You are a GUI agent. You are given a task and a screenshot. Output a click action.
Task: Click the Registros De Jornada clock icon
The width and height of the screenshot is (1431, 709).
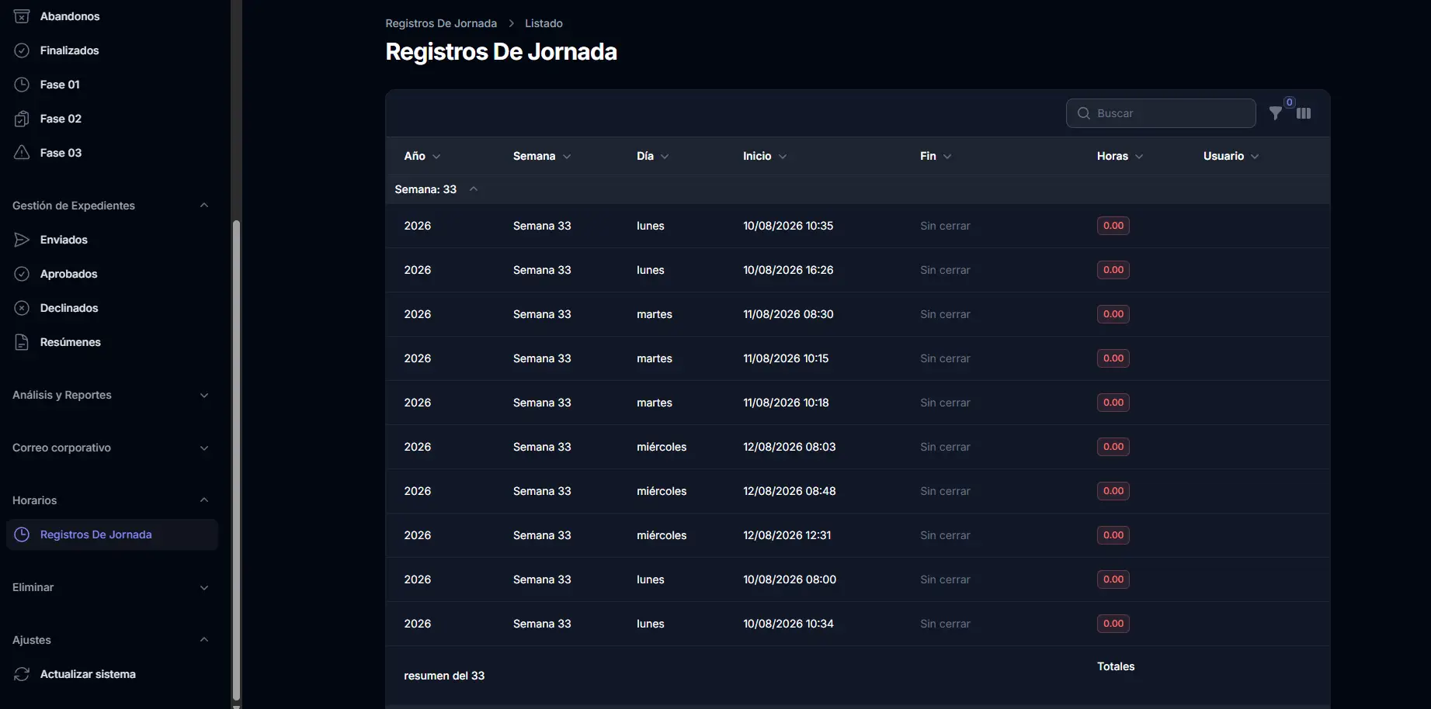coord(22,534)
